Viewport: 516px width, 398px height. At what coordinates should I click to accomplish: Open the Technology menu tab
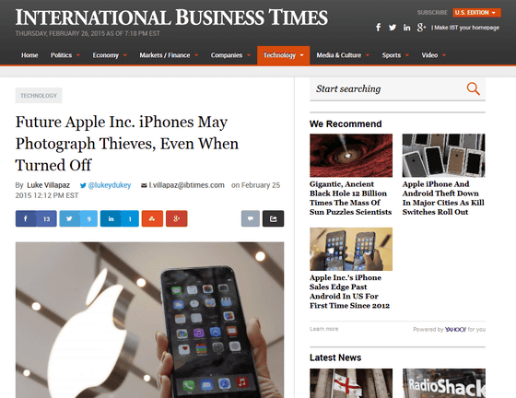(284, 55)
